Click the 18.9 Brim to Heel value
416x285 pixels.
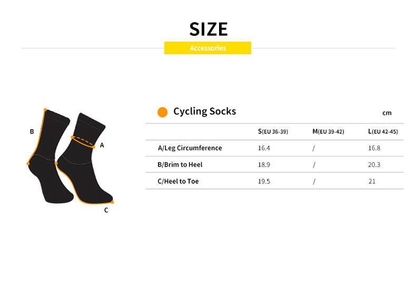click(264, 164)
